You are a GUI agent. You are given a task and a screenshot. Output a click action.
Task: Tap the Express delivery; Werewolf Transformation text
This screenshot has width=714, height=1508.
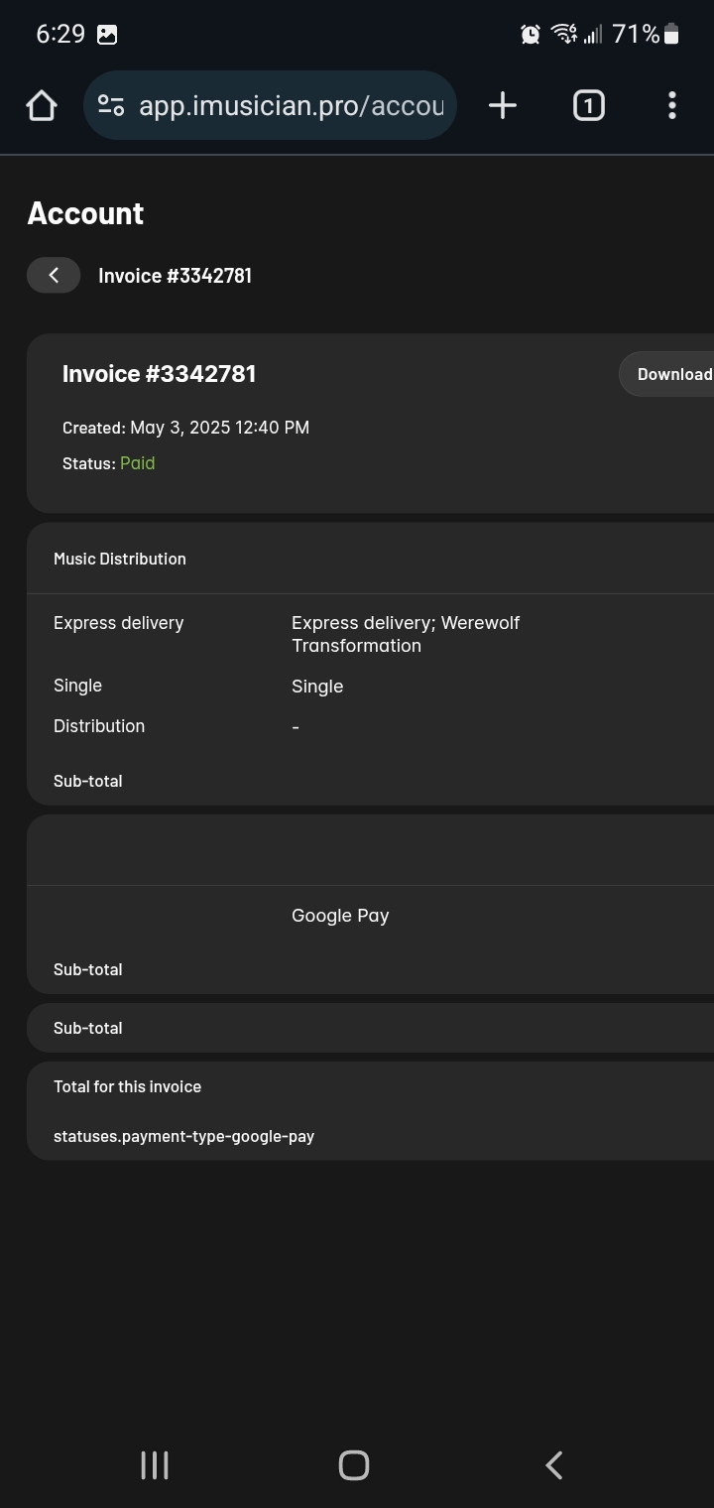pos(406,634)
